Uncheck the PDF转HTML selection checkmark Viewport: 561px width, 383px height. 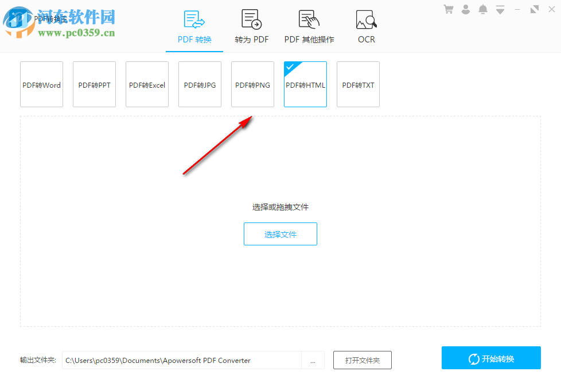point(290,67)
